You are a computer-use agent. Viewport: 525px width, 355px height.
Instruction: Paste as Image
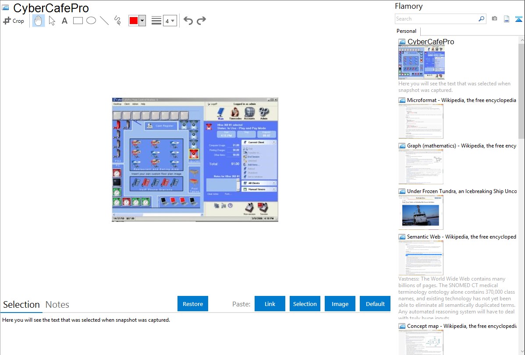point(340,304)
